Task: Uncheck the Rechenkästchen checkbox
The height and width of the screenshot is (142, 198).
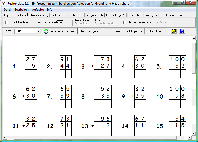Action: coord(39,22)
